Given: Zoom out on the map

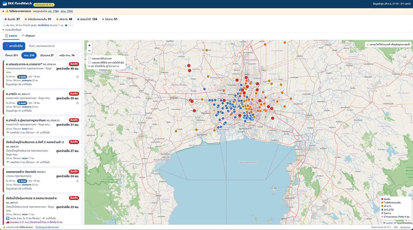Looking at the screenshot, I should (x=89, y=50).
